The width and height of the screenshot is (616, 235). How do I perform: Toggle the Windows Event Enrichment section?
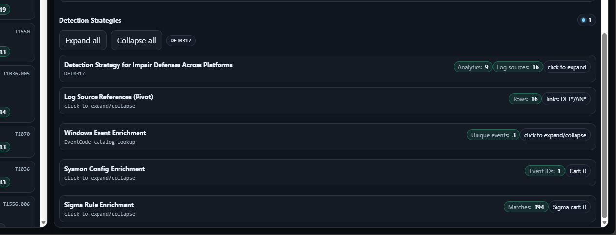(105, 133)
